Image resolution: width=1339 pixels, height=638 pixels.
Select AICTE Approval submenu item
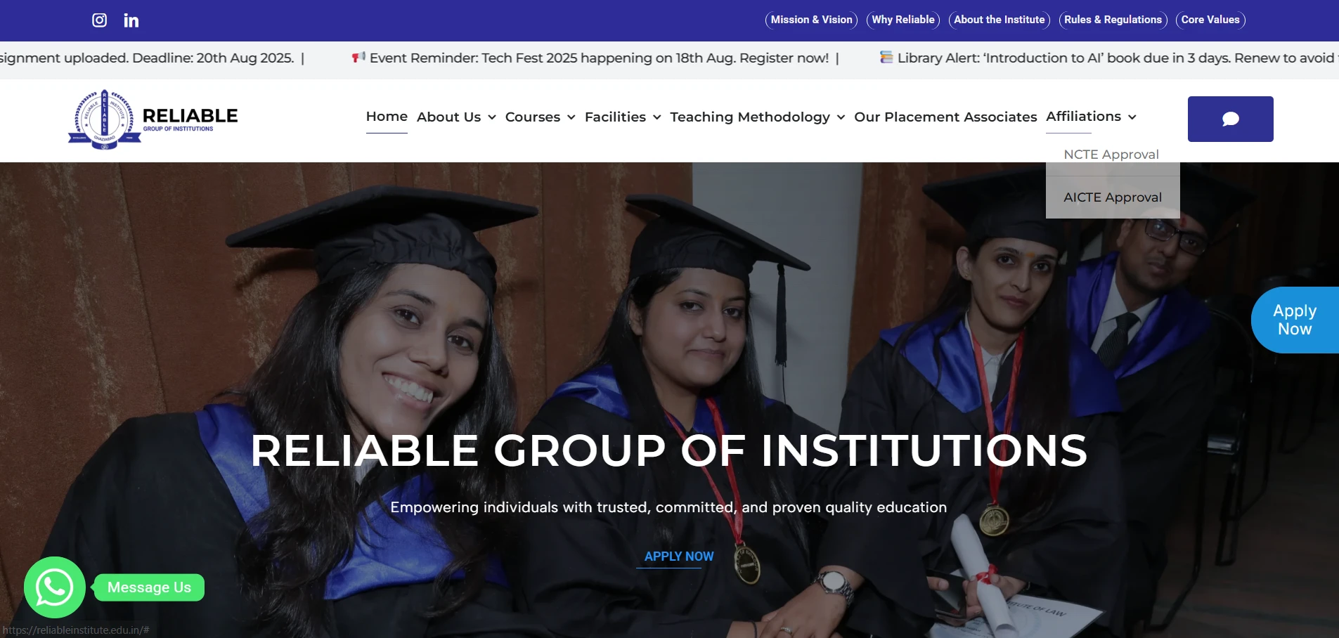pyautogui.click(x=1113, y=197)
